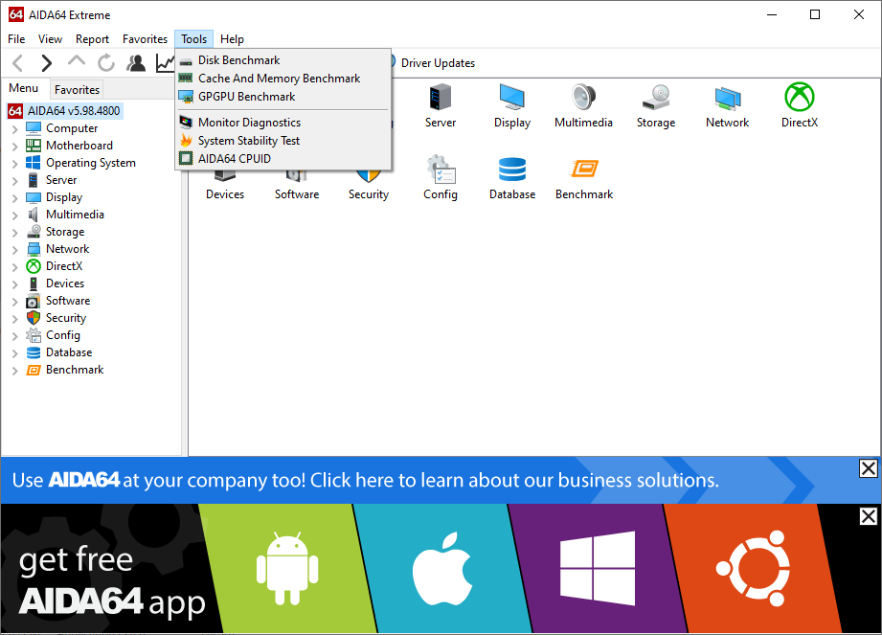The height and width of the screenshot is (635, 882).
Task: Expand the Benchmark tree node arrow
Action: 14,372
